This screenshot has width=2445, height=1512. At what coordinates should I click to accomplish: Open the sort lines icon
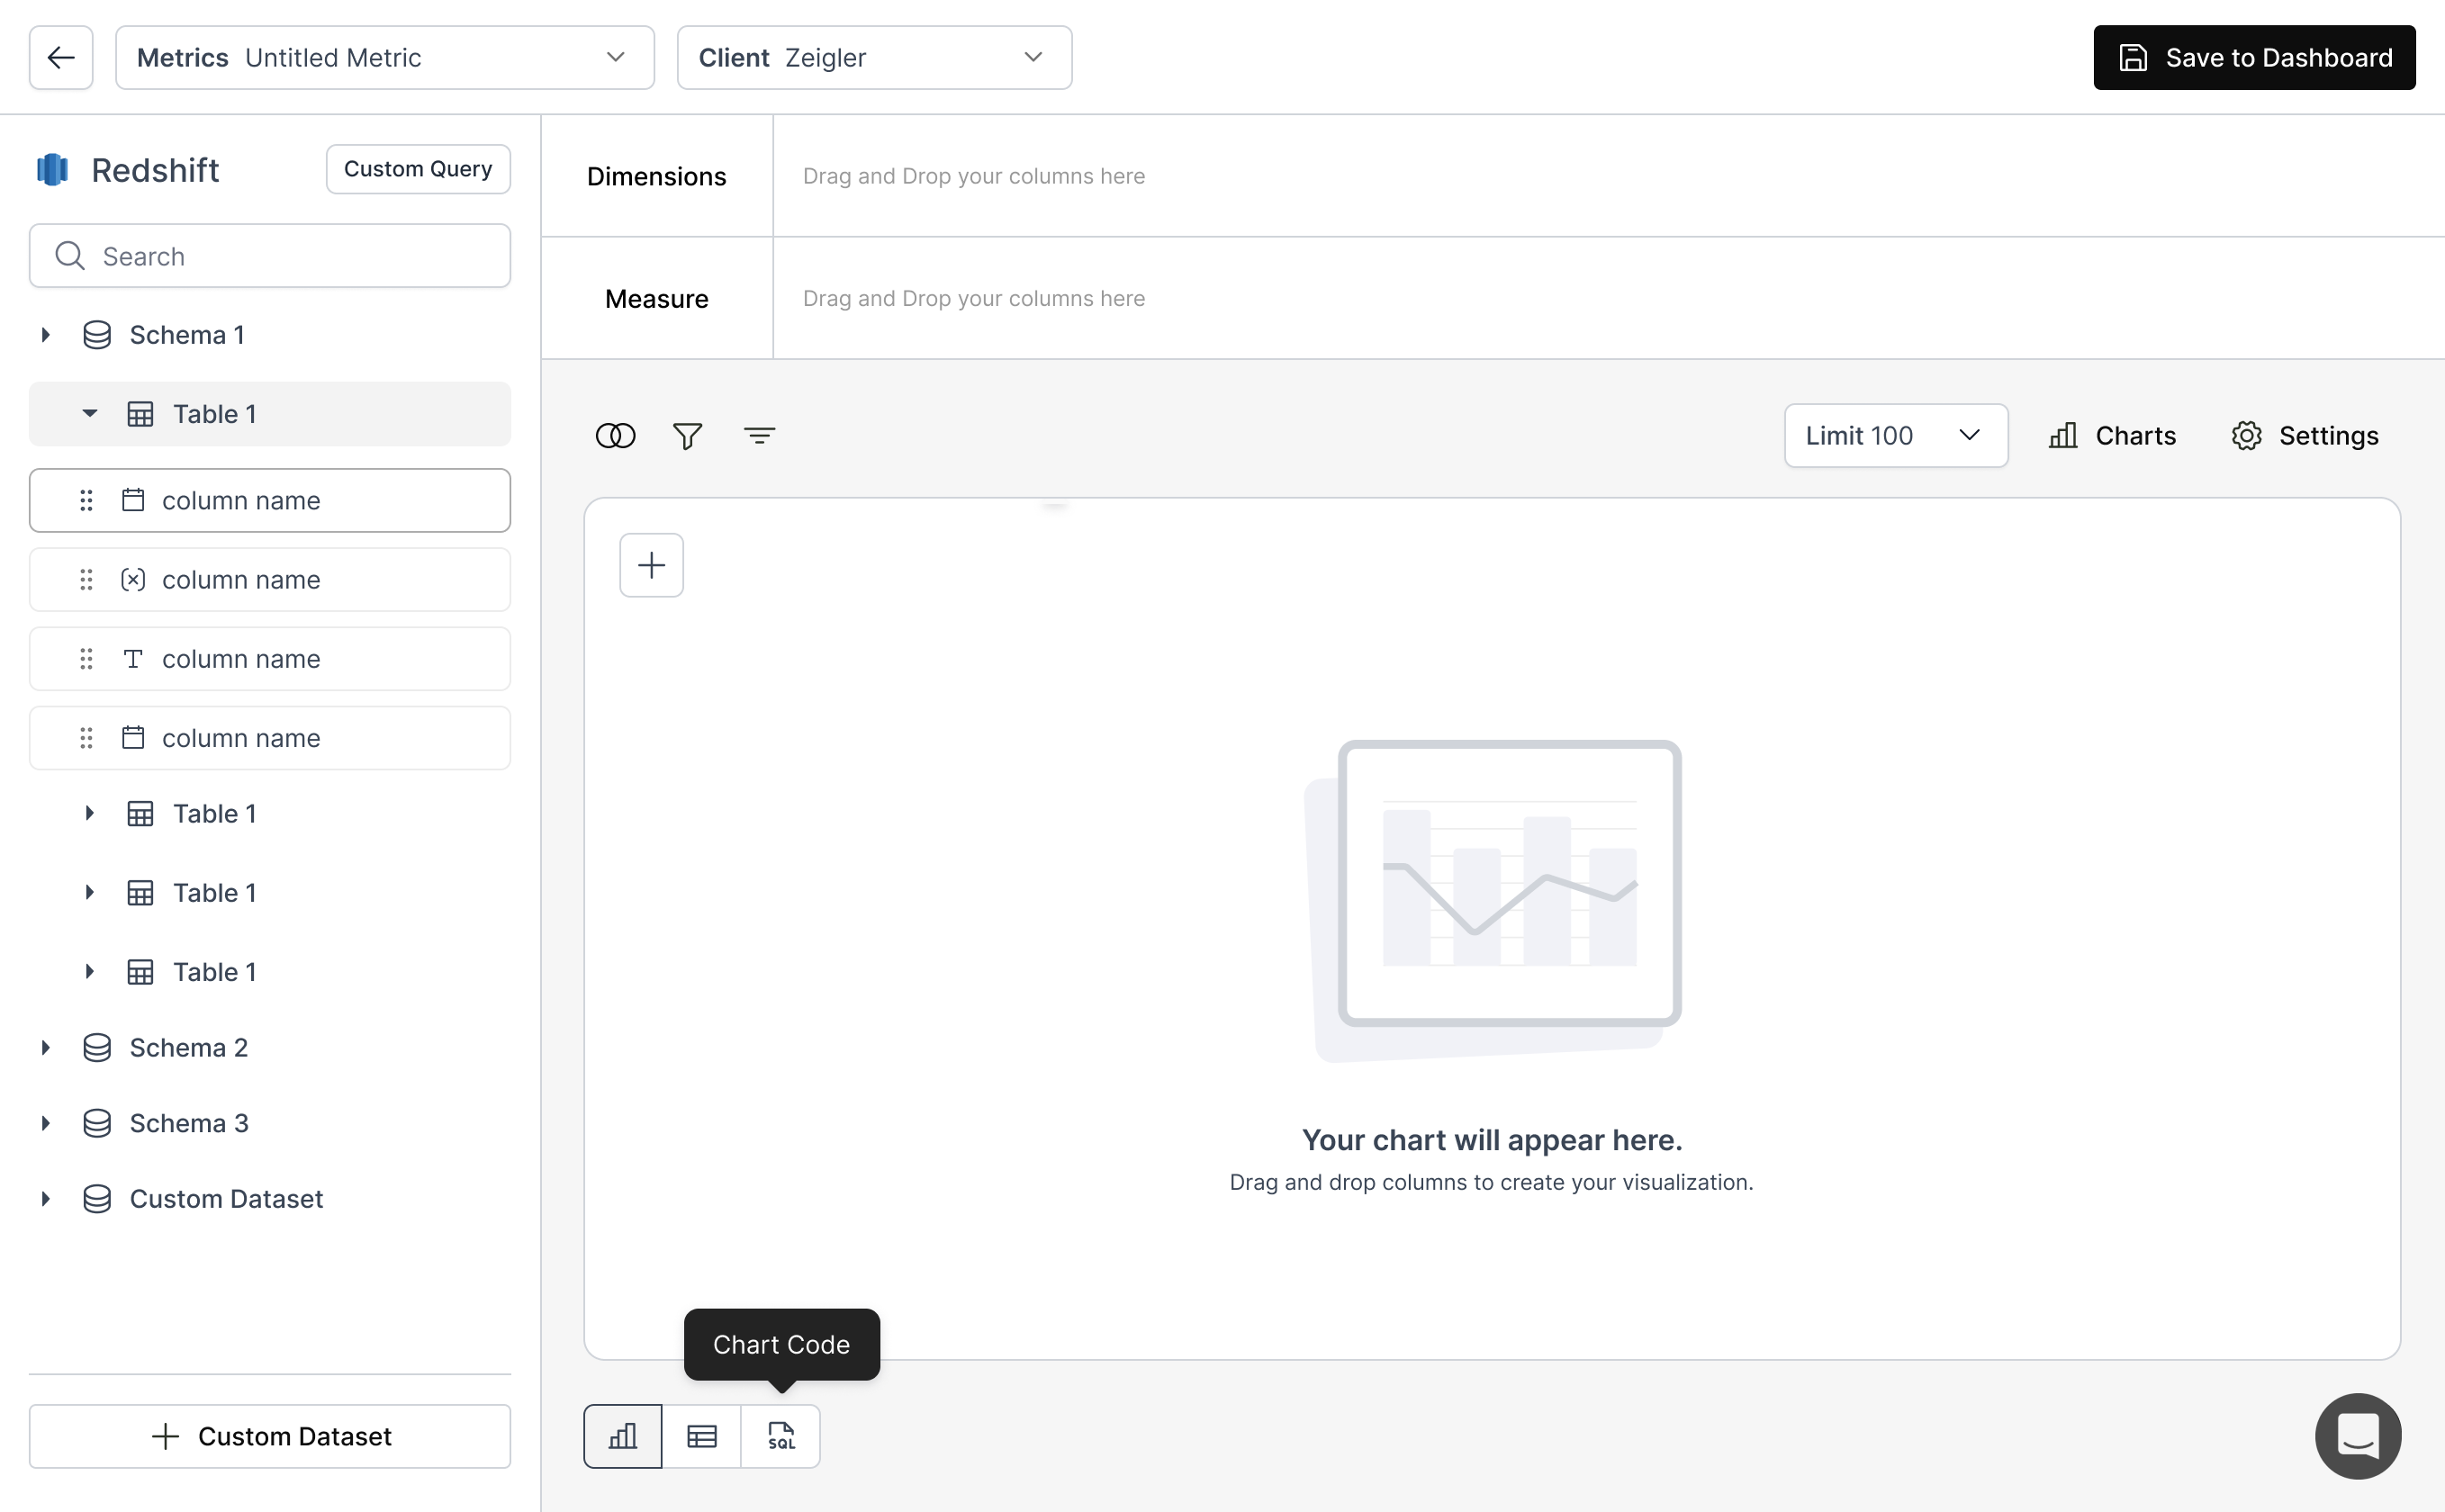coord(759,436)
